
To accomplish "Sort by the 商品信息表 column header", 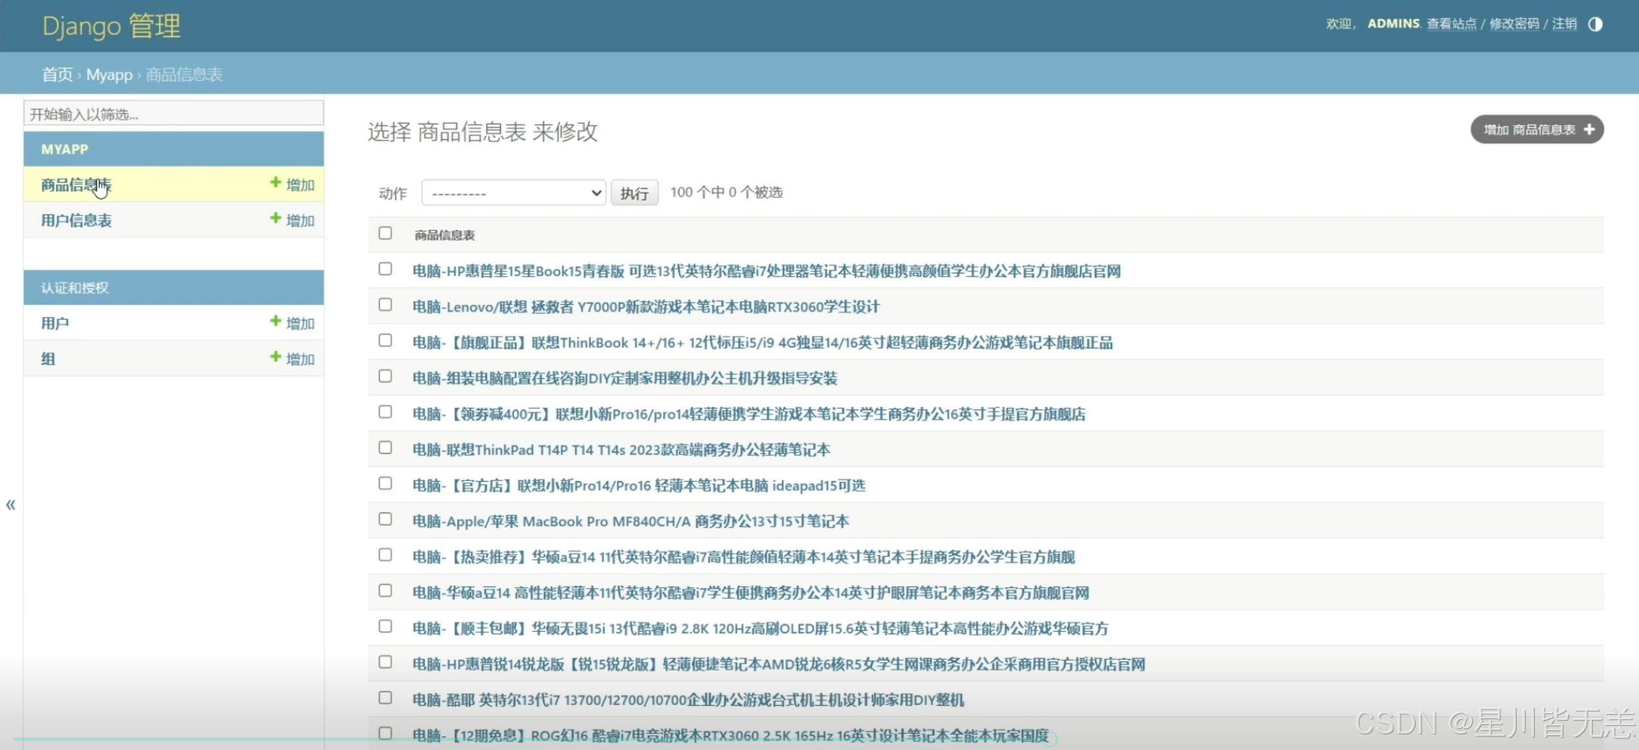I will (444, 235).
